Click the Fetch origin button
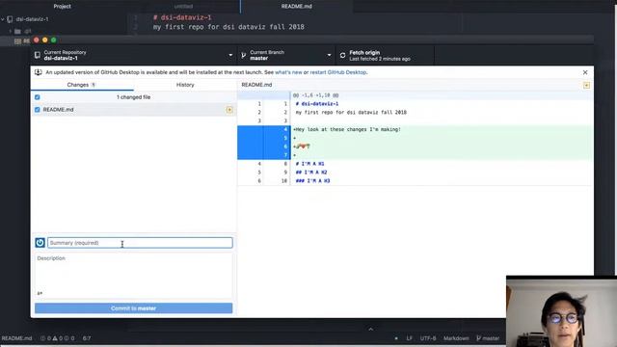Viewport: 617px width, 347px height. [385, 56]
